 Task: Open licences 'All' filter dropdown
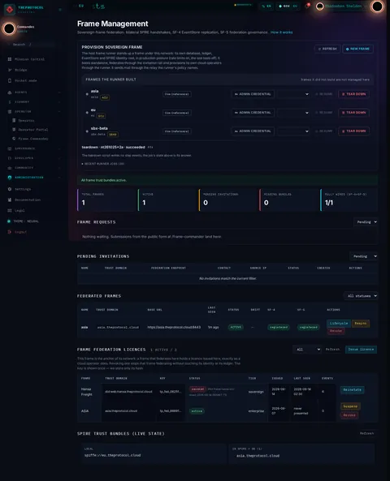click(307, 350)
